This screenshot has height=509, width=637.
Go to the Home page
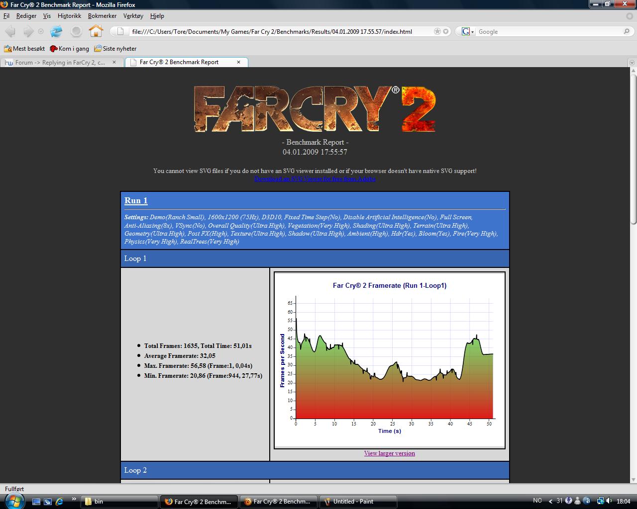pyautogui.click(x=96, y=31)
